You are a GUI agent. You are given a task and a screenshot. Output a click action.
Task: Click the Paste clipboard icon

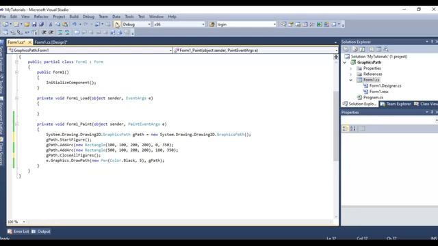(65, 25)
